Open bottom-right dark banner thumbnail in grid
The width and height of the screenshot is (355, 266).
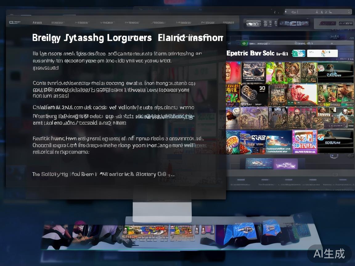335,142
